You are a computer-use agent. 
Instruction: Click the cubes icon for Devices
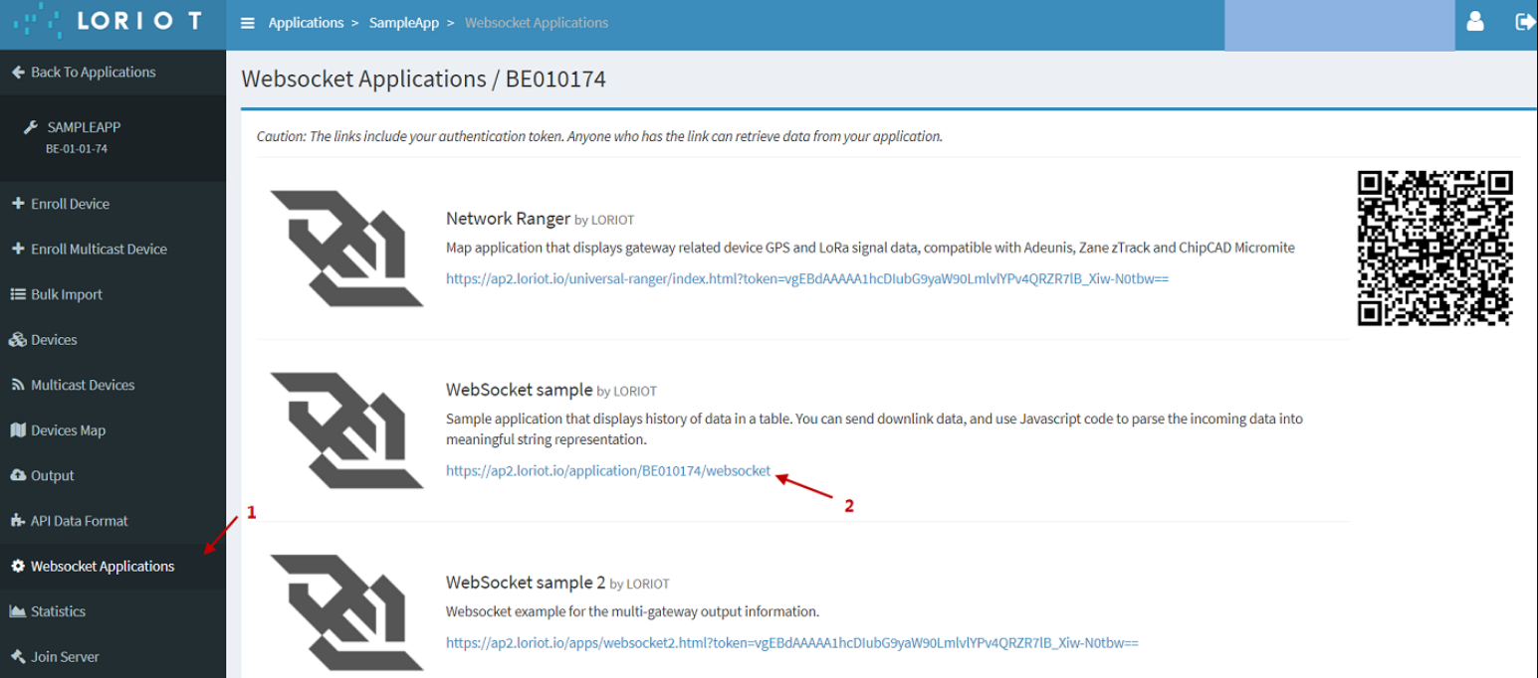click(18, 340)
